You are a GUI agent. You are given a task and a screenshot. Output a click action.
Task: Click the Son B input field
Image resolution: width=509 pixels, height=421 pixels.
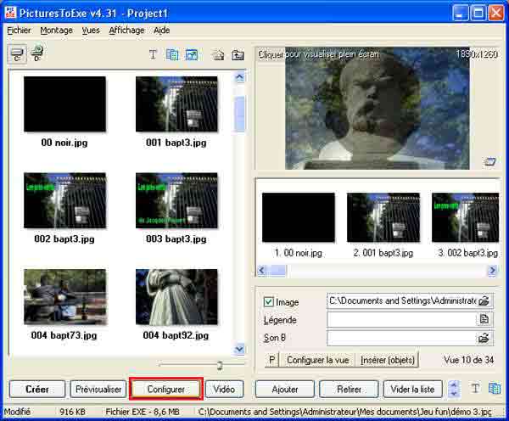(x=402, y=338)
